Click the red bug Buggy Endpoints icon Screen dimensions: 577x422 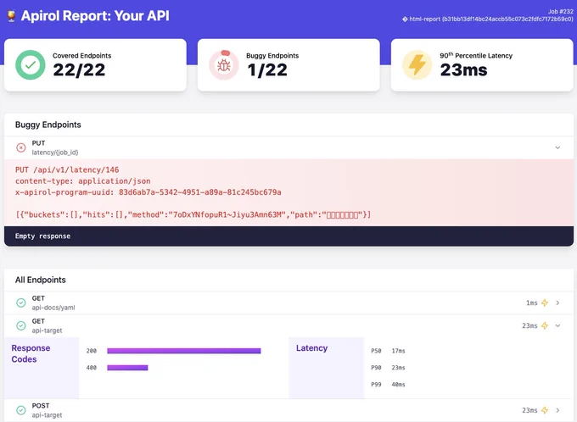click(224, 64)
